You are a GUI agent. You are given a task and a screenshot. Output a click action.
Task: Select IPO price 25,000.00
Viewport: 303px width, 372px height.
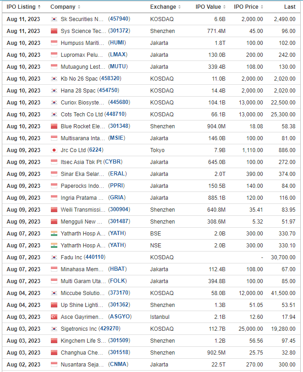251,329
